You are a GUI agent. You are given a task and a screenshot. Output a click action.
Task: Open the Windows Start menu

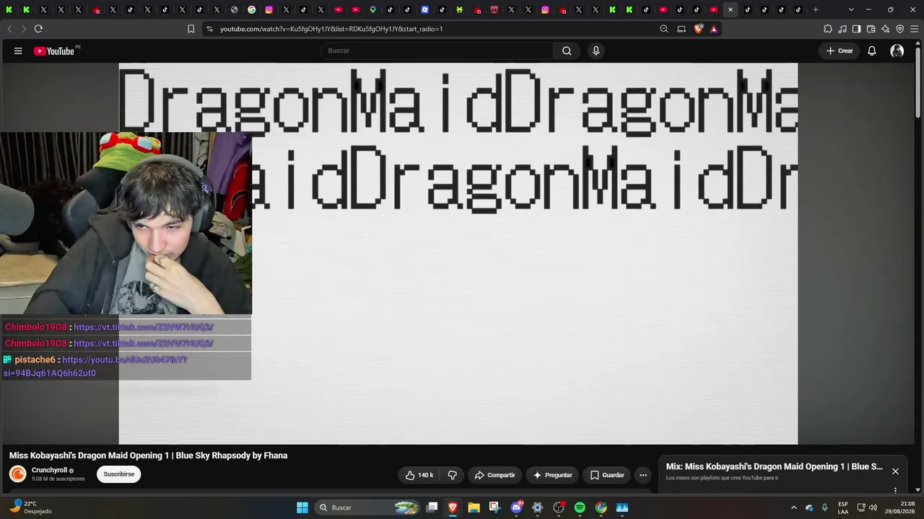(302, 507)
